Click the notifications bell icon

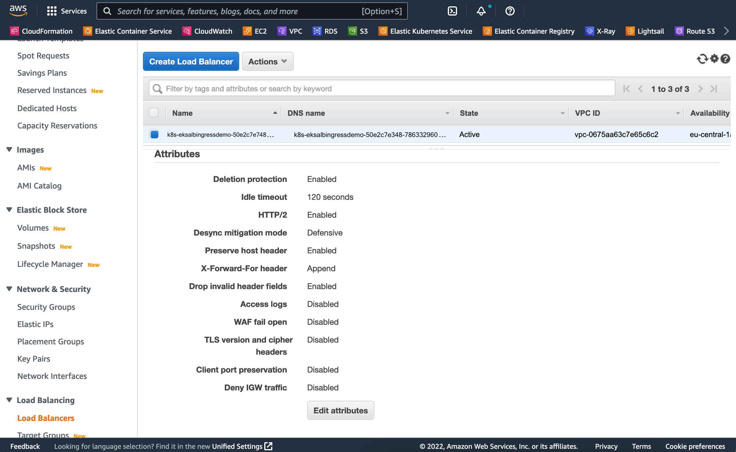coord(481,11)
